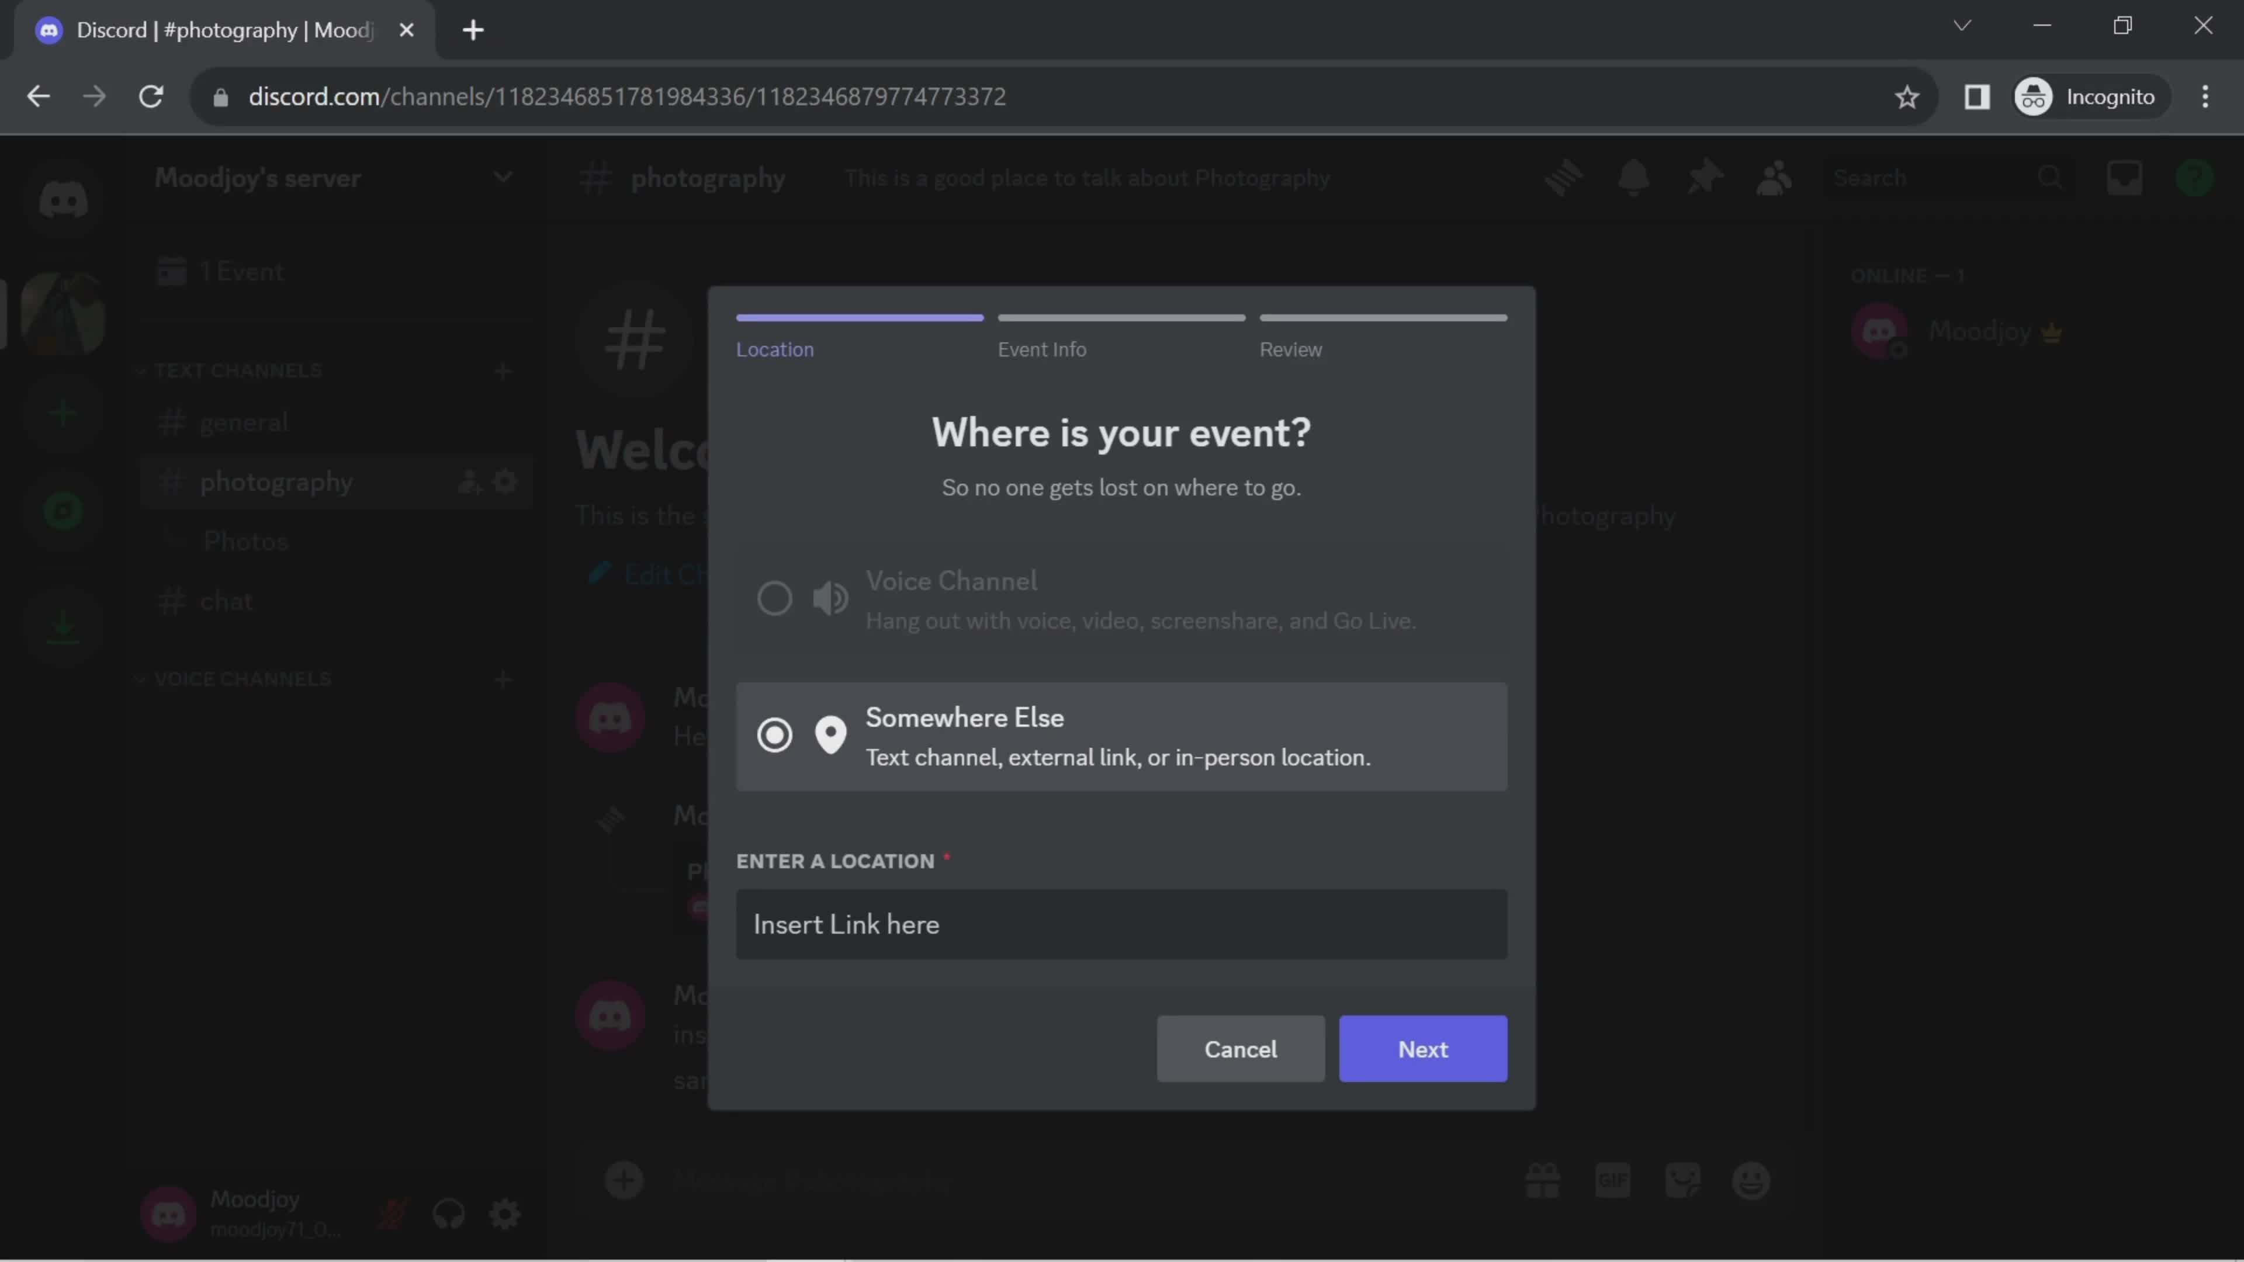The height and width of the screenshot is (1262, 2244).
Task: Reload the Discord page
Action: click(x=151, y=96)
